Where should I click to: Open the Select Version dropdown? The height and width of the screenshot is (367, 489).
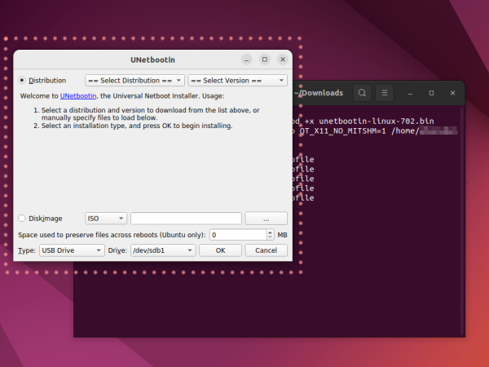click(238, 81)
